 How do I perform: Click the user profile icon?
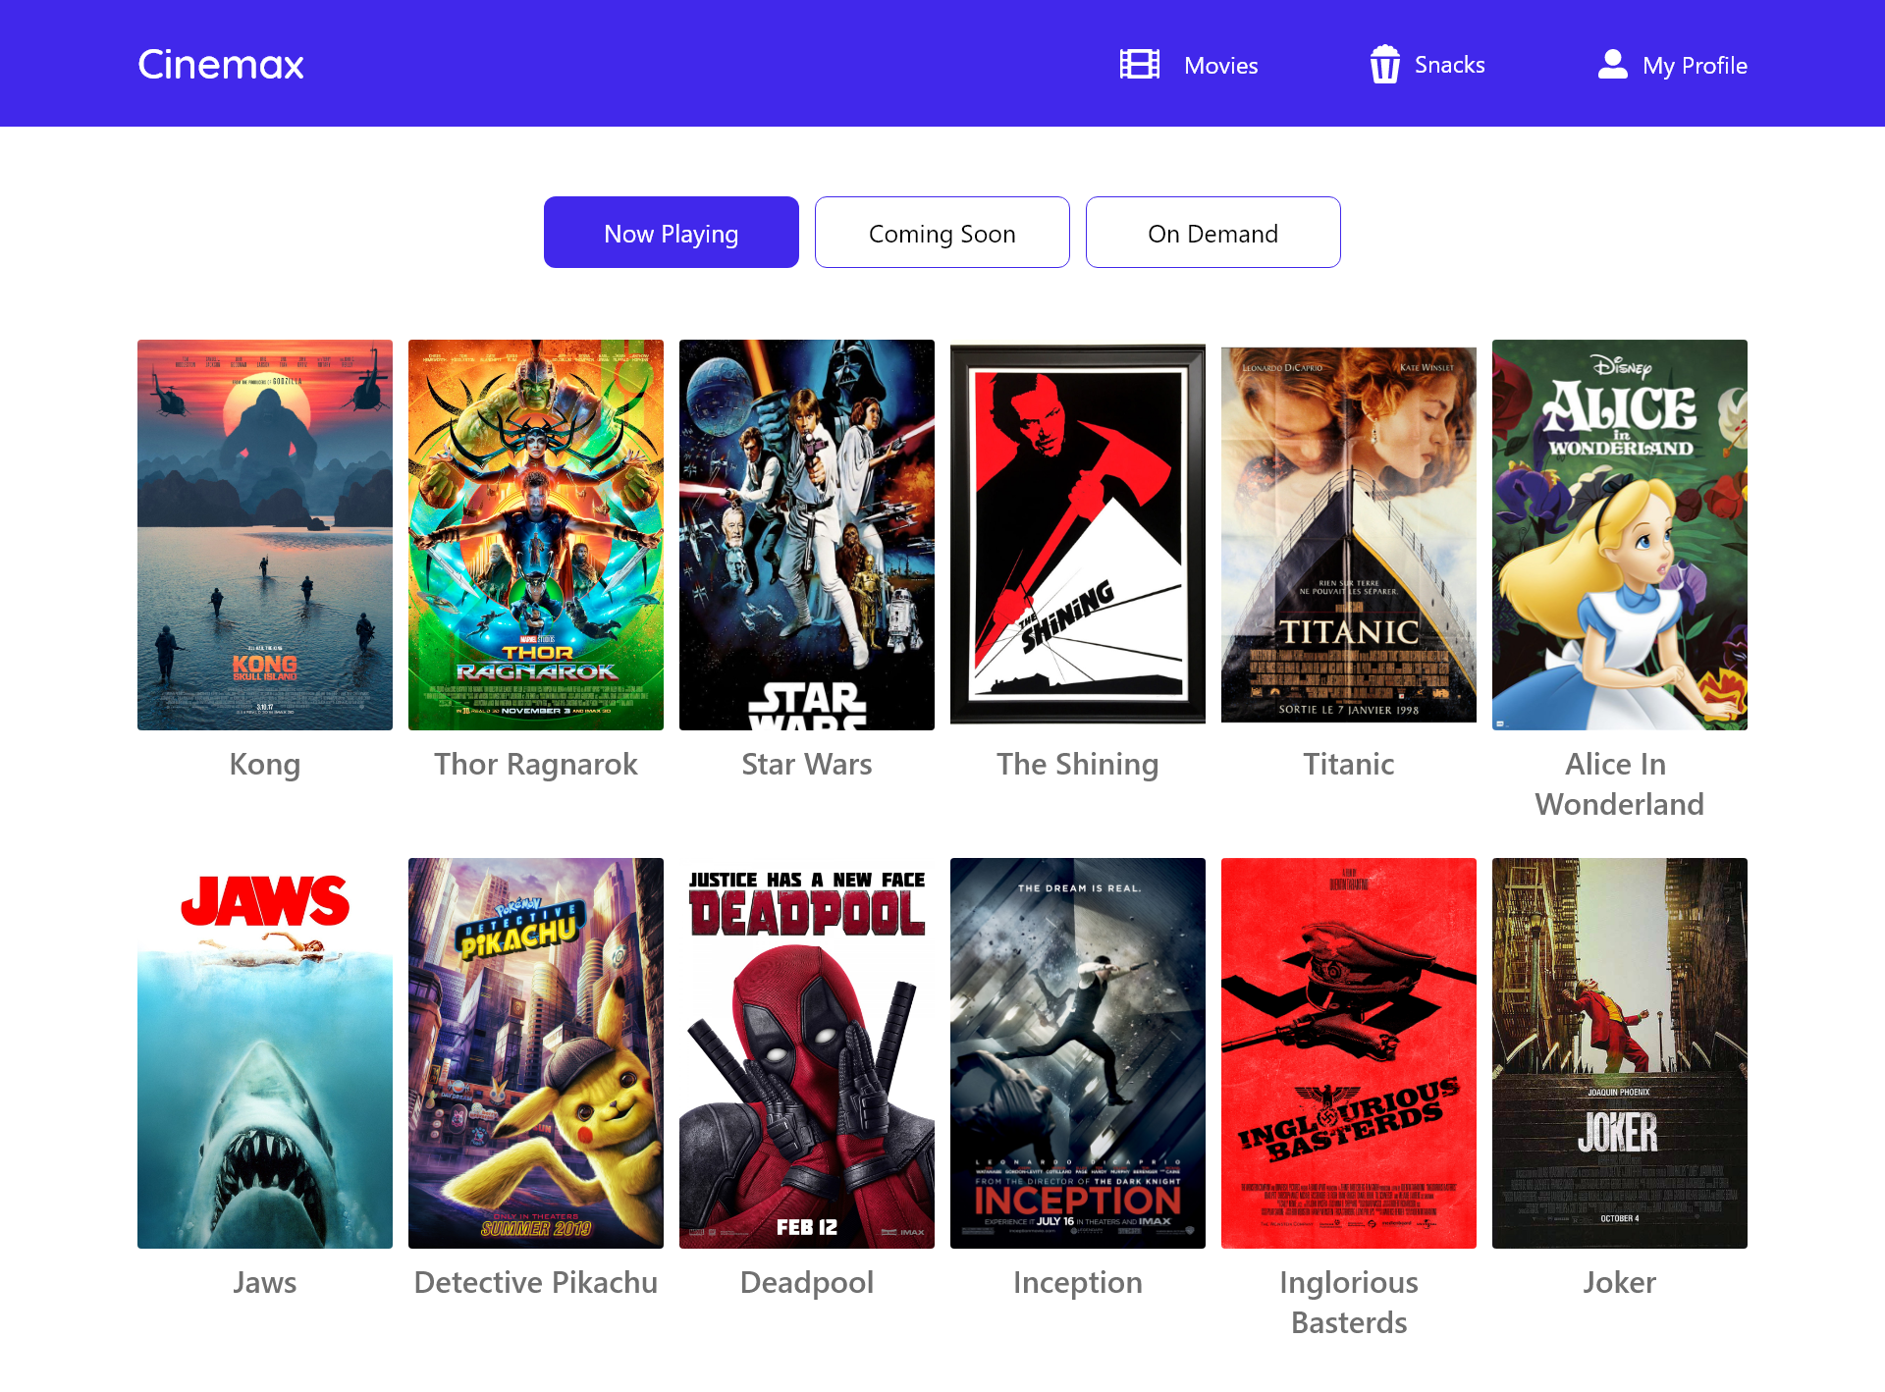pos(1612,65)
